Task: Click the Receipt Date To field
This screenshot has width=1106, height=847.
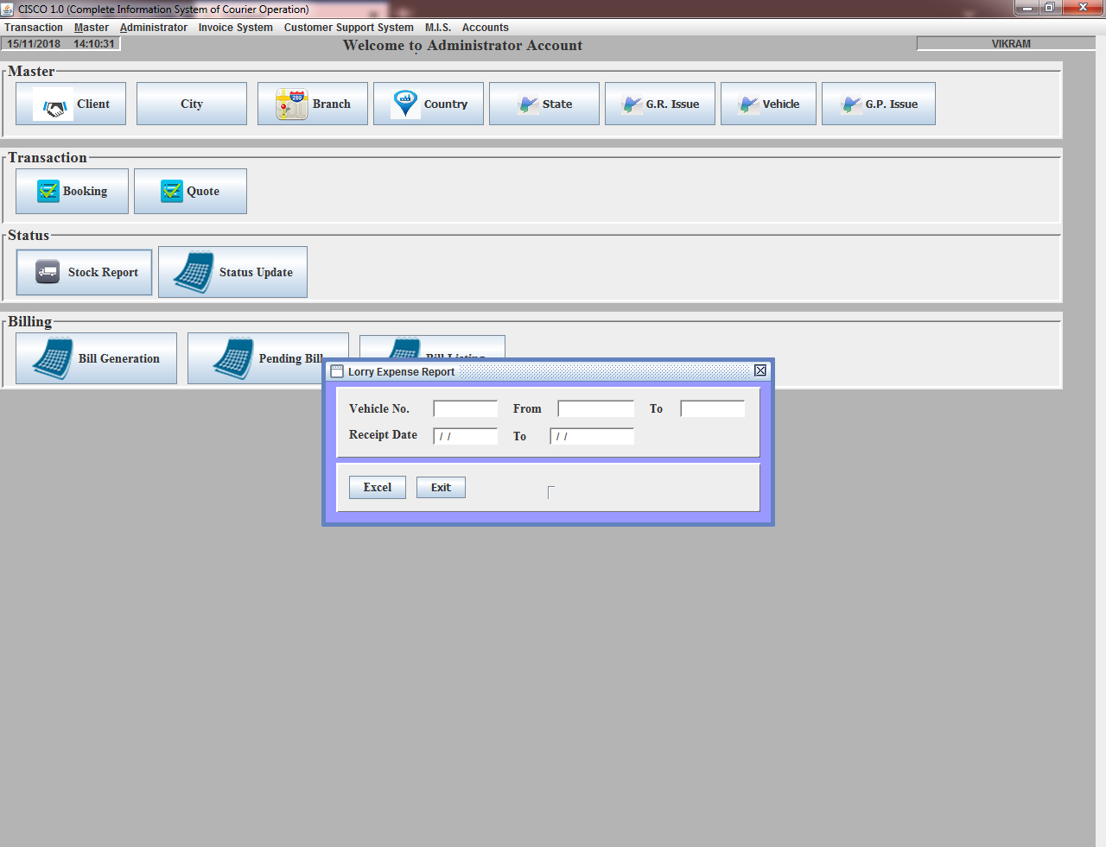Action: [x=592, y=436]
